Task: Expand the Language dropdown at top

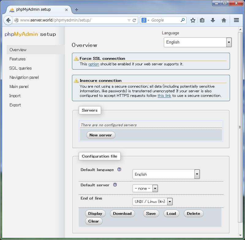Action: (x=198, y=42)
